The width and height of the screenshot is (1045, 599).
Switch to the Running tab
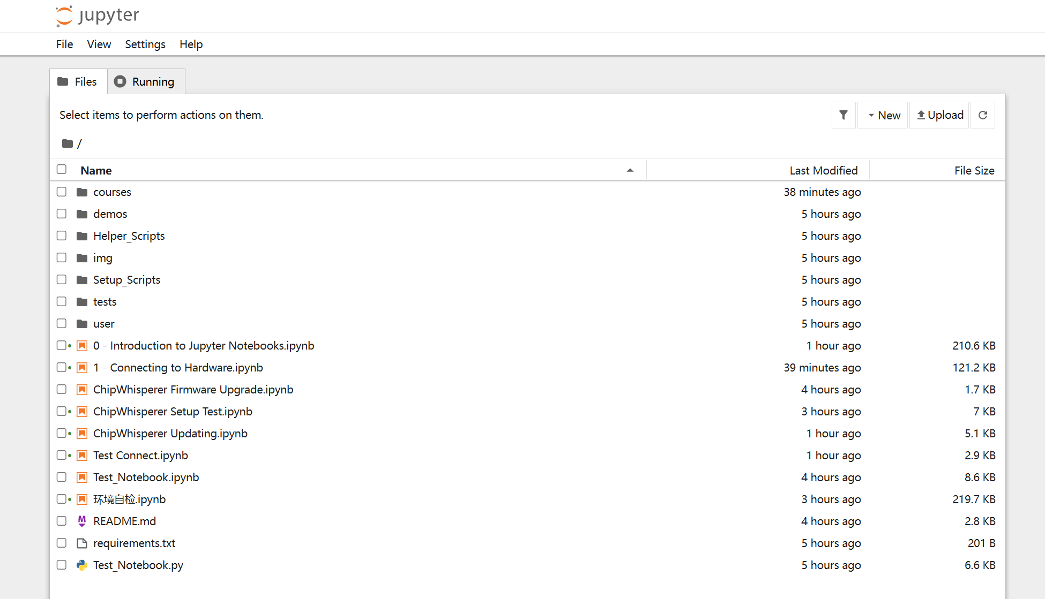[146, 81]
